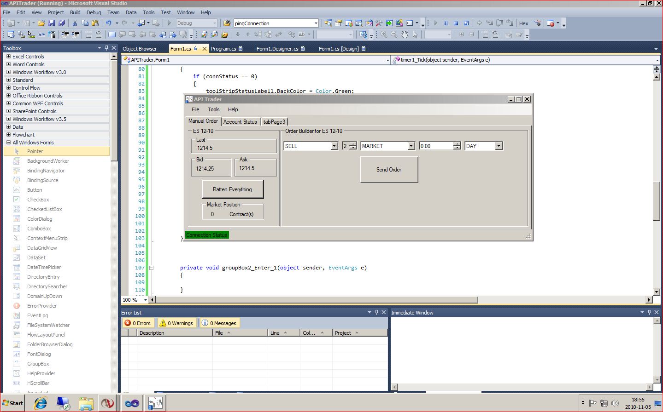The width and height of the screenshot is (663, 412).
Task: Click the Save All toolbar icon
Action: point(61,23)
